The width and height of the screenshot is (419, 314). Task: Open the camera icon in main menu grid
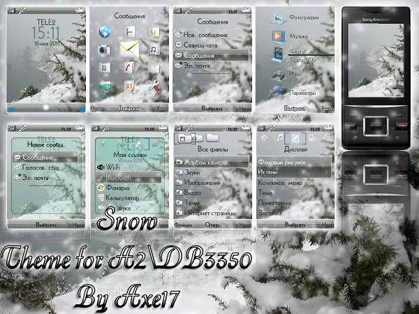tap(104, 50)
